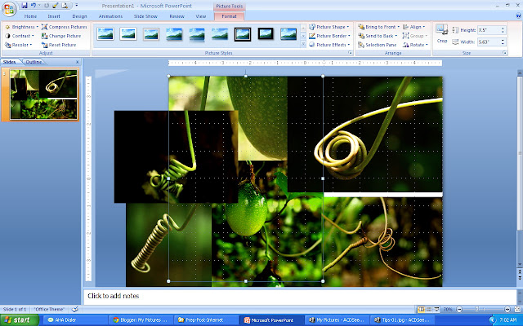523x326 pixels.
Task: Open Recolor dropdown
Action: (19, 45)
